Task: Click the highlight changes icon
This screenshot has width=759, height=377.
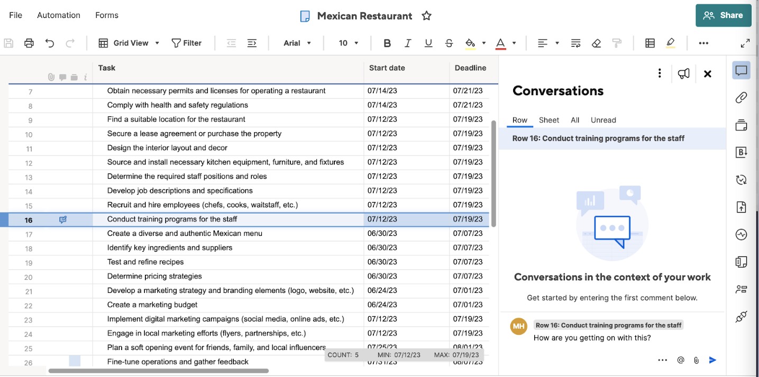Action: [670, 43]
